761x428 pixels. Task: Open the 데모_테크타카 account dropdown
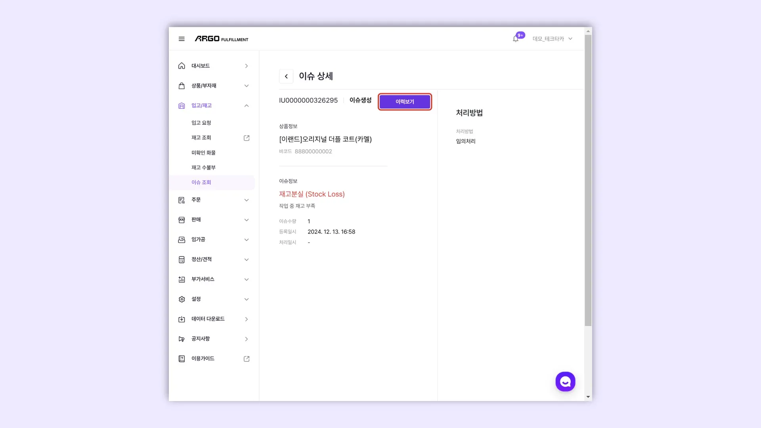click(552, 39)
